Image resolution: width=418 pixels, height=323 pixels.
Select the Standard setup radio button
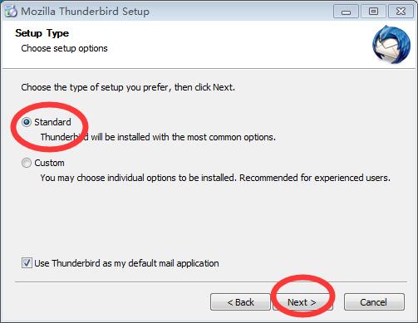27,122
